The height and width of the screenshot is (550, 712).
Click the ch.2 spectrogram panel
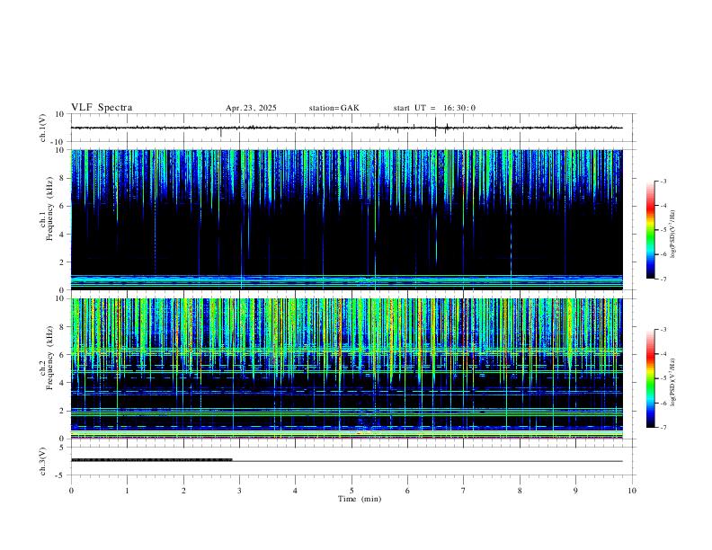coord(346,368)
